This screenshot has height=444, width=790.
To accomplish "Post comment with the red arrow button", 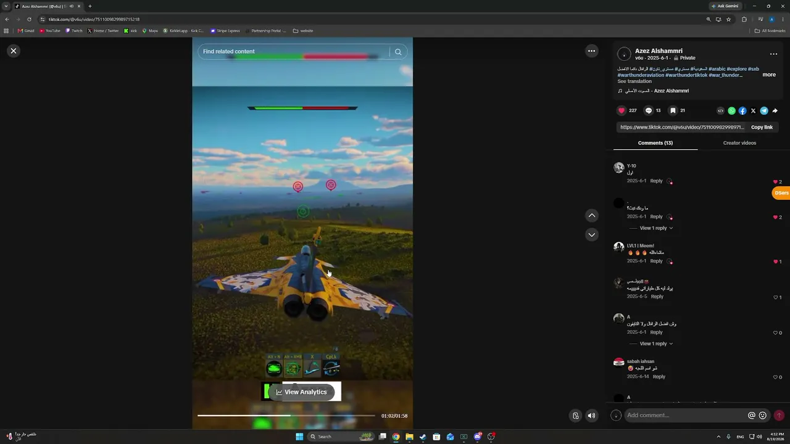I will pos(779,416).
